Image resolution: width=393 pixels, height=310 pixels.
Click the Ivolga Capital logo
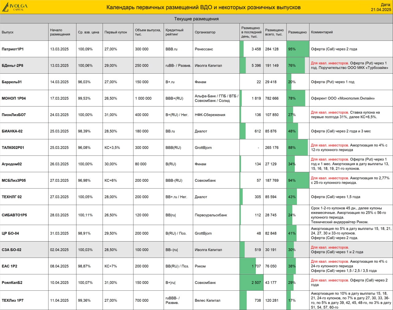click(x=15, y=7)
